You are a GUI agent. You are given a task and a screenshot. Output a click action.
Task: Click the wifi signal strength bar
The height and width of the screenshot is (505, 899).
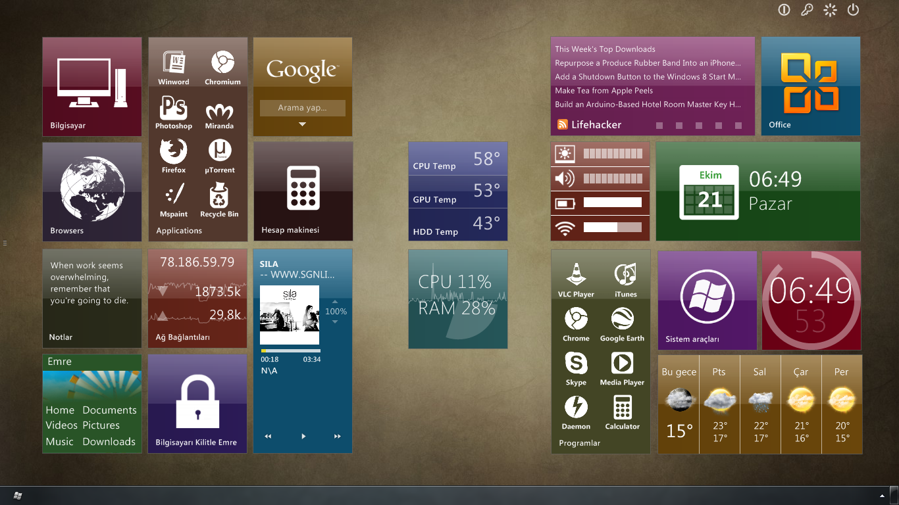click(x=612, y=228)
